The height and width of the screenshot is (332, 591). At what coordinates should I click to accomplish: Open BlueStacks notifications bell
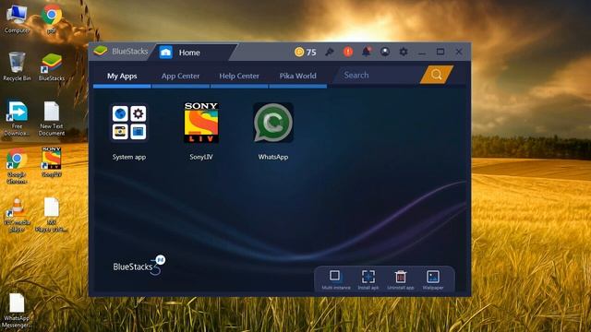pyautogui.click(x=367, y=52)
